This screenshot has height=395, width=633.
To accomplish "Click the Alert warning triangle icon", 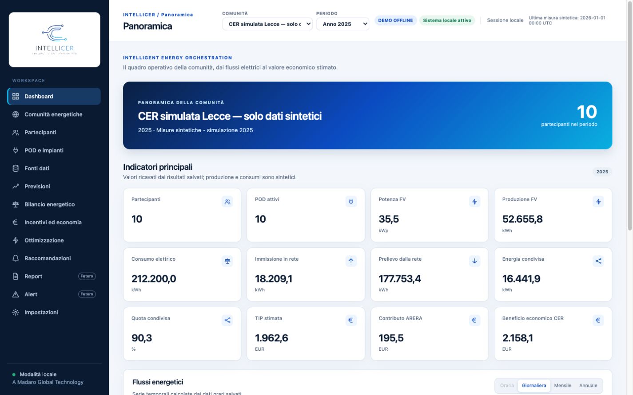I will [x=16, y=294].
